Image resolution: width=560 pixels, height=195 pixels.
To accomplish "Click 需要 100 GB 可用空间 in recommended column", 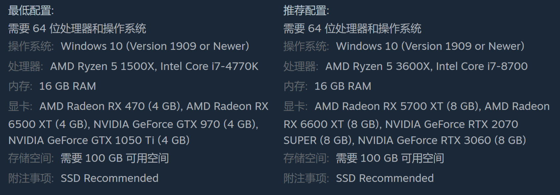I will pyautogui.click(x=390, y=158).
